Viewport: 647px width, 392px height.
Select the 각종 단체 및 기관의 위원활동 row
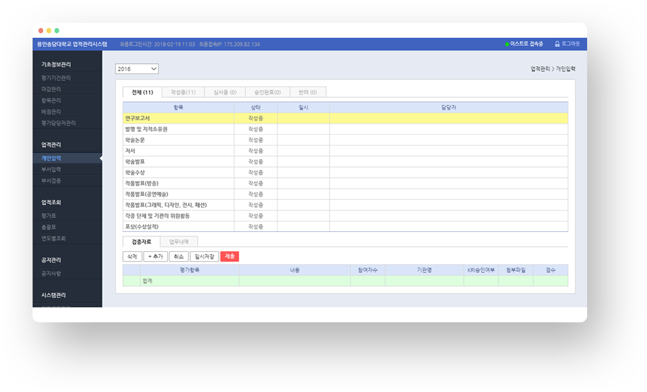point(346,216)
